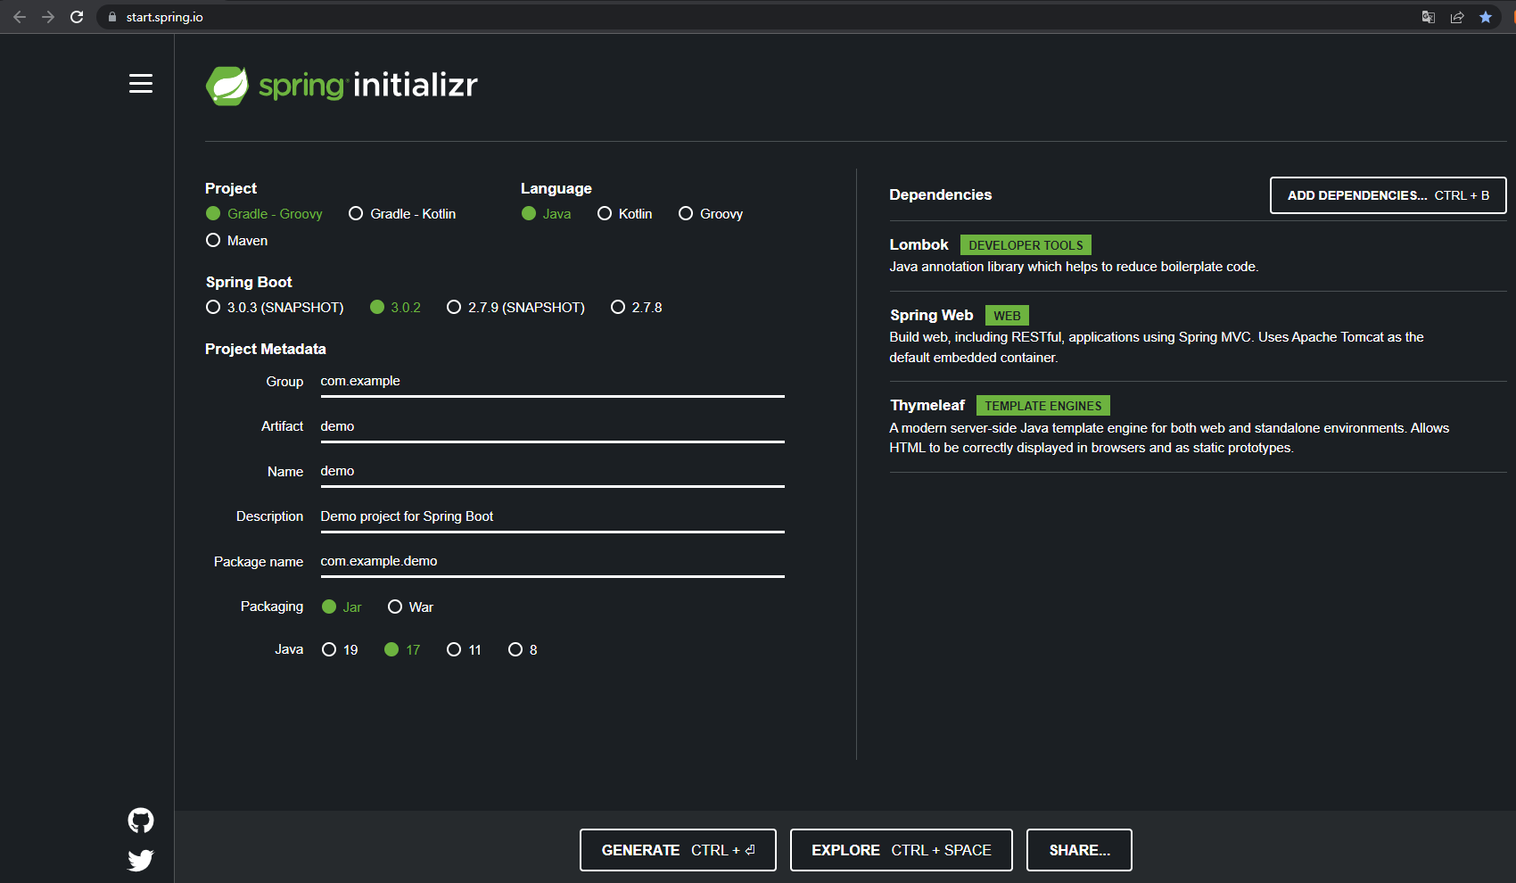This screenshot has height=883, width=1516.
Task: Click the Package name field
Action: pyautogui.click(x=553, y=562)
